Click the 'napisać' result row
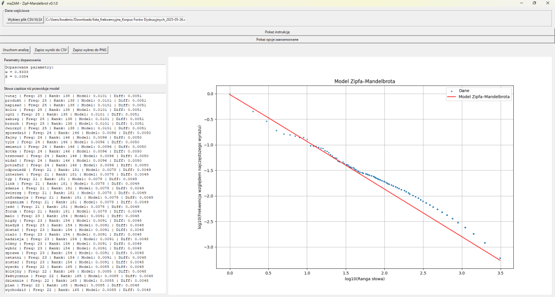Image resolution: width=555 pixels, height=297 pixels. [75, 105]
